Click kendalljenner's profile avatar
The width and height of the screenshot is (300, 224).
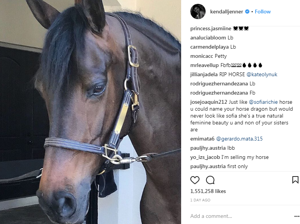pyautogui.click(x=198, y=11)
